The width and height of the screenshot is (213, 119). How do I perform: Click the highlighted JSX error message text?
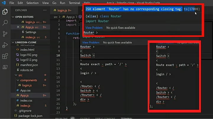134,9
